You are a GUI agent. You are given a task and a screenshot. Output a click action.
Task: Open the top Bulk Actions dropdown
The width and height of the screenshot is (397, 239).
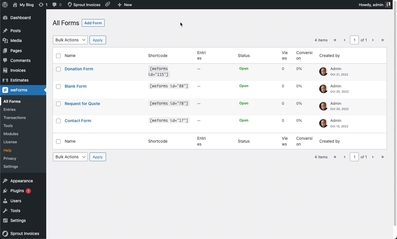point(70,40)
